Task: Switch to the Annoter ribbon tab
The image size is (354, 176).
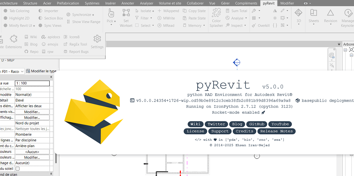Action: 127,3
